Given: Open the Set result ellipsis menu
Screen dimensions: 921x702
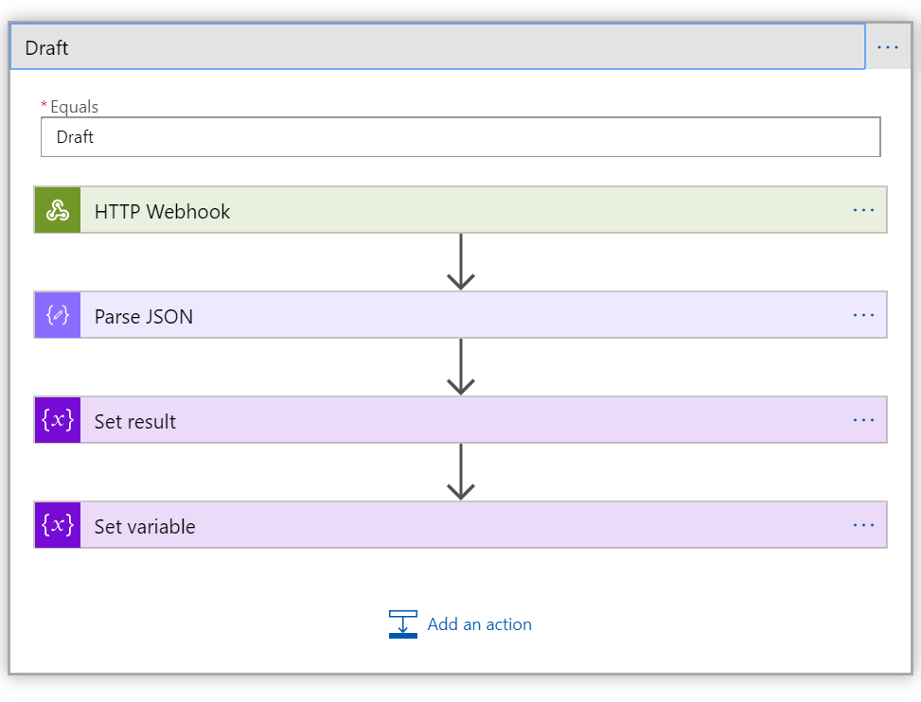Looking at the screenshot, I should tap(863, 420).
